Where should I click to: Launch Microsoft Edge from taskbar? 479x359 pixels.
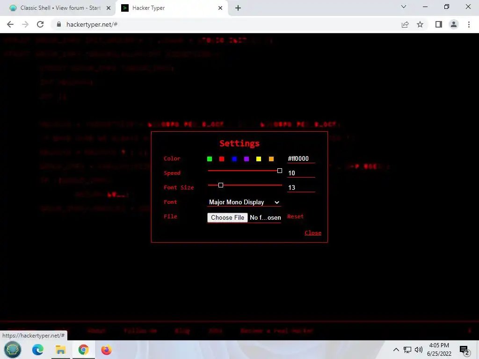38,350
